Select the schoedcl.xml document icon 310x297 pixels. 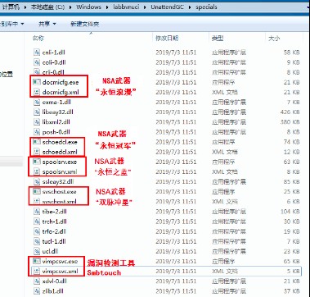click(37, 152)
